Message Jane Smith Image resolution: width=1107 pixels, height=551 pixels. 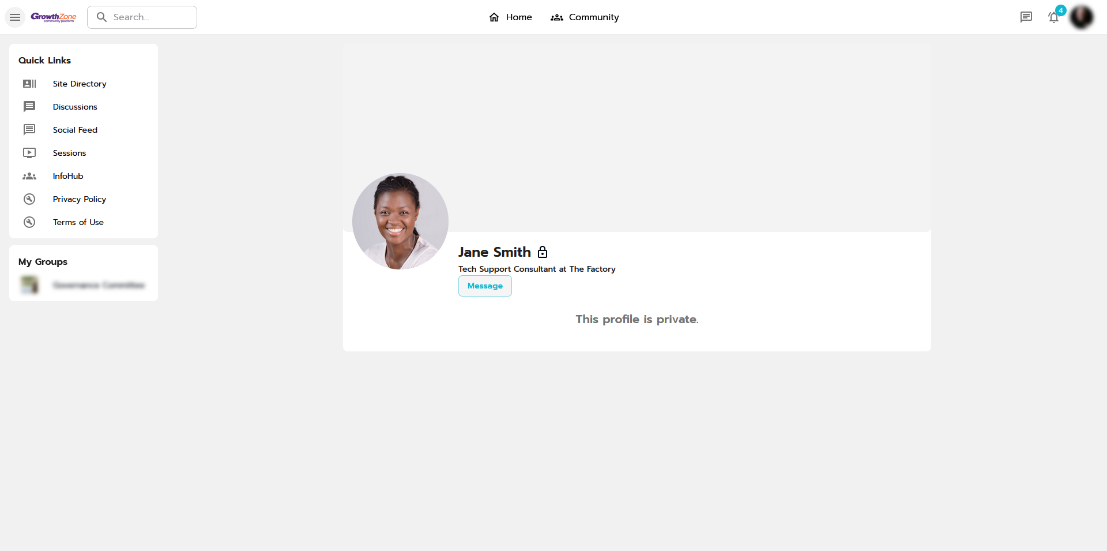pyautogui.click(x=485, y=286)
